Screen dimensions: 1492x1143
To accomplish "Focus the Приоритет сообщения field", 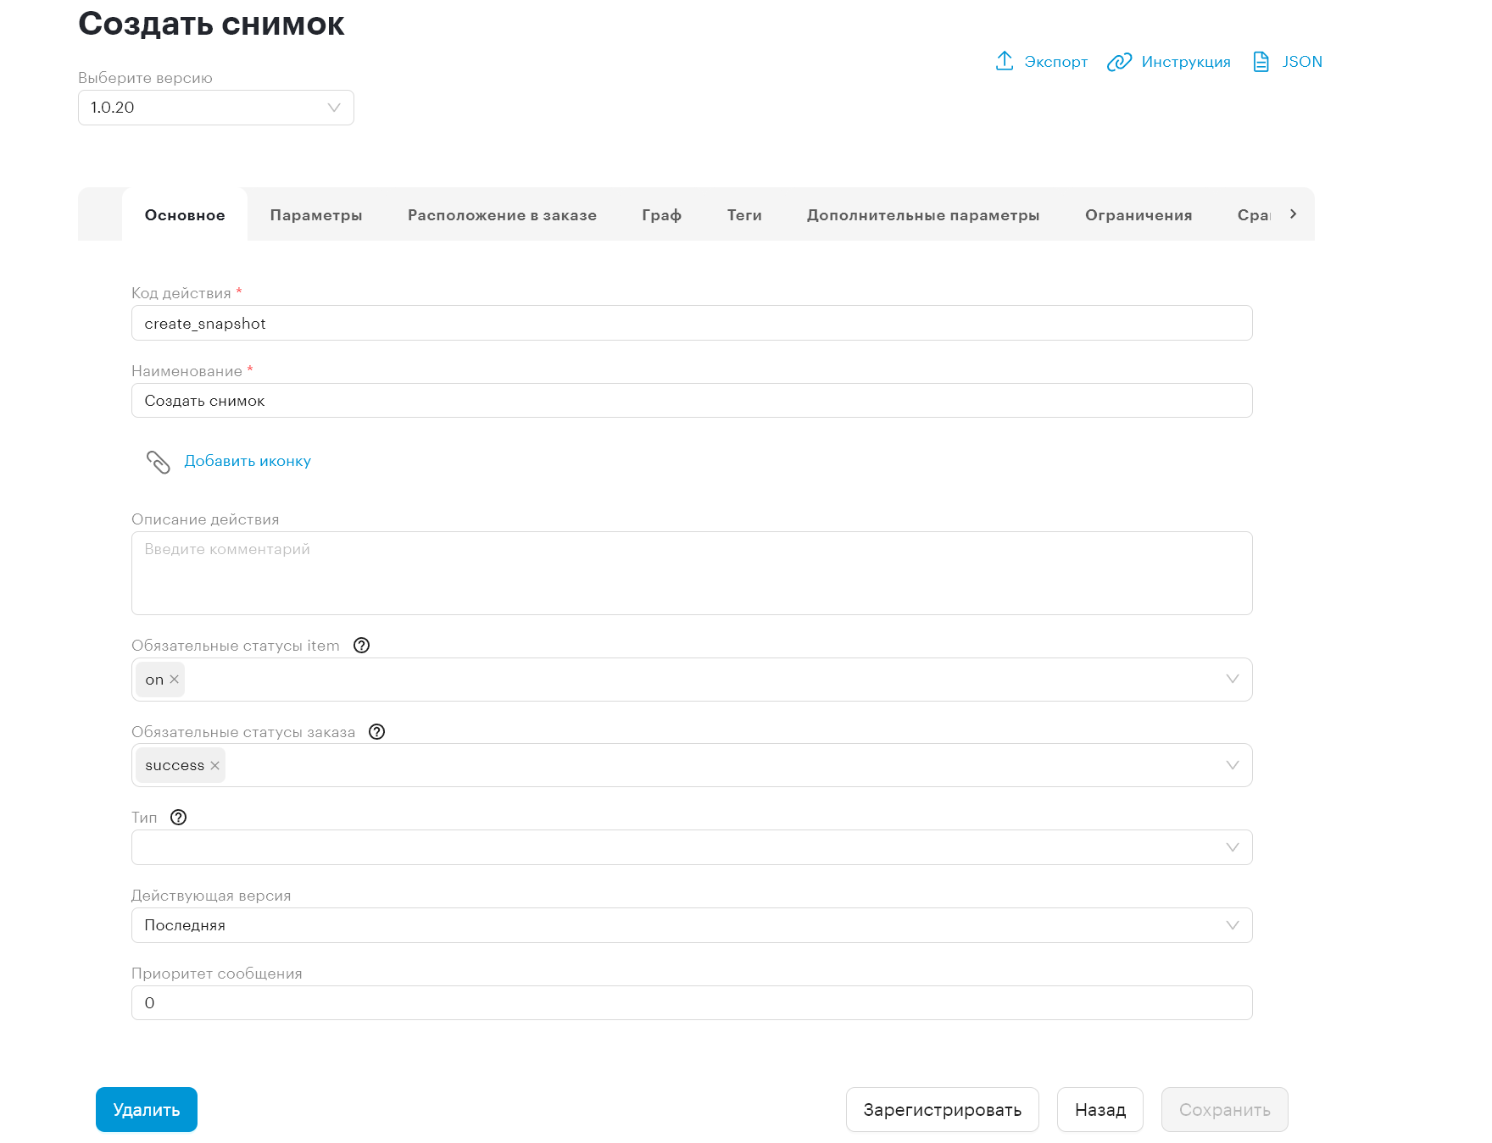I will (x=692, y=1003).
